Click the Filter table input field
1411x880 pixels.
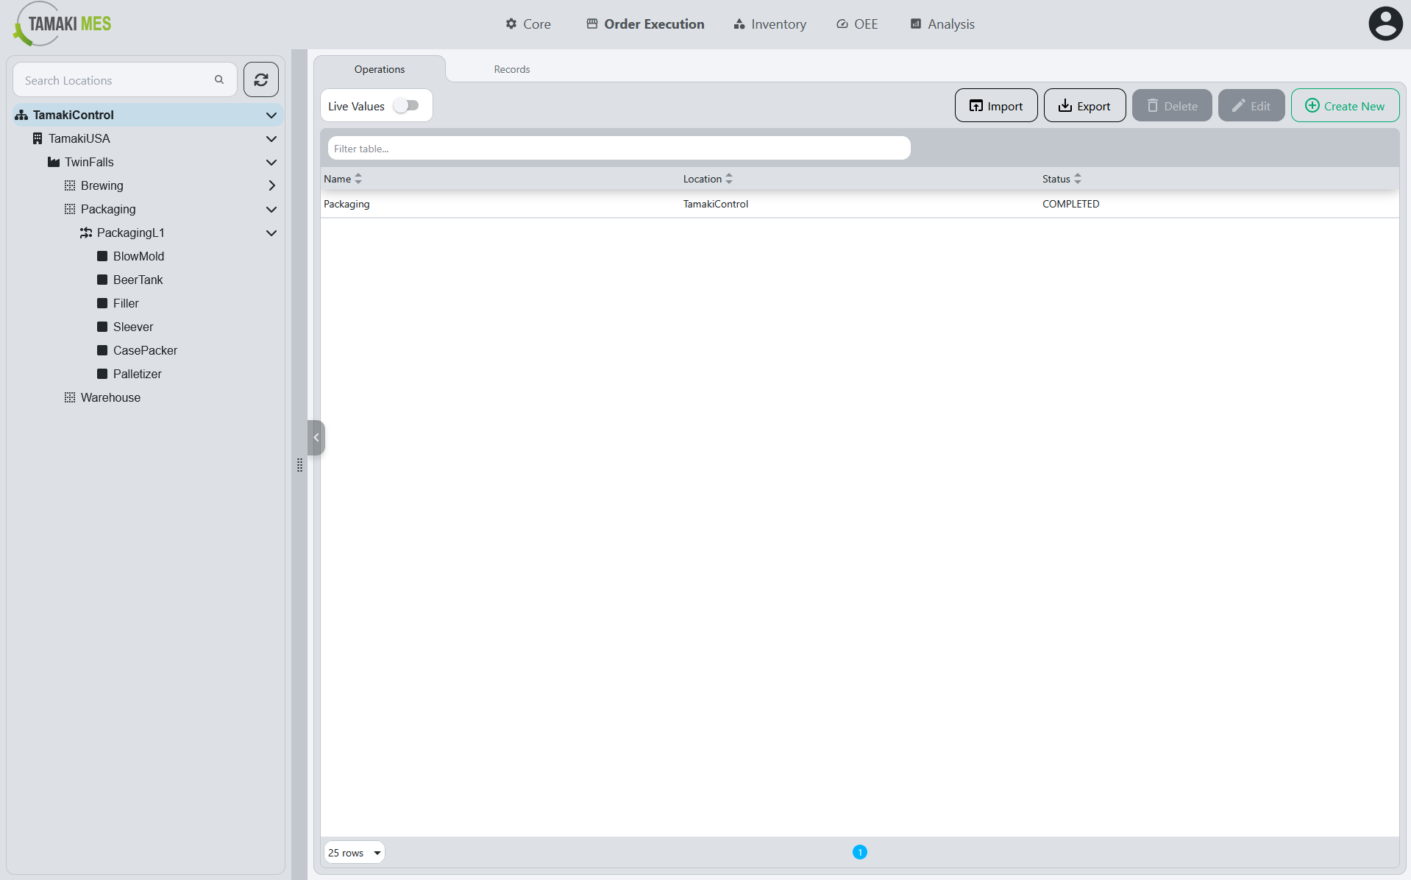(x=619, y=149)
